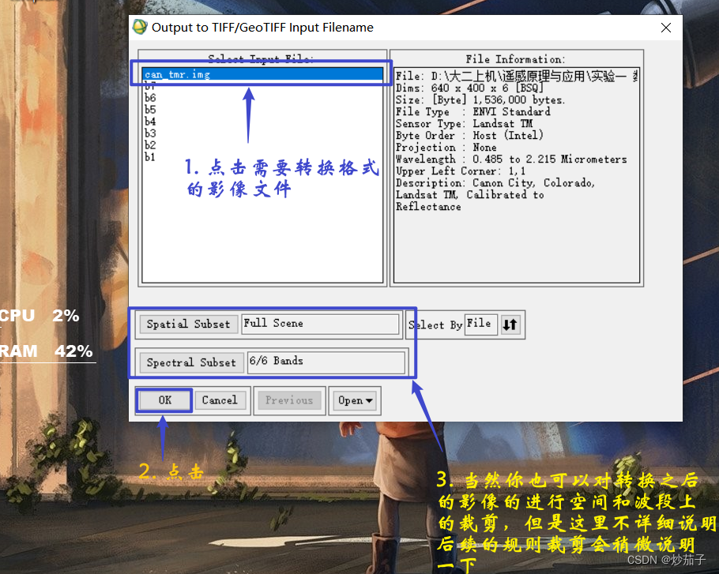Click the Spatial Subset button
Screen dimensions: 719x574
click(189, 324)
